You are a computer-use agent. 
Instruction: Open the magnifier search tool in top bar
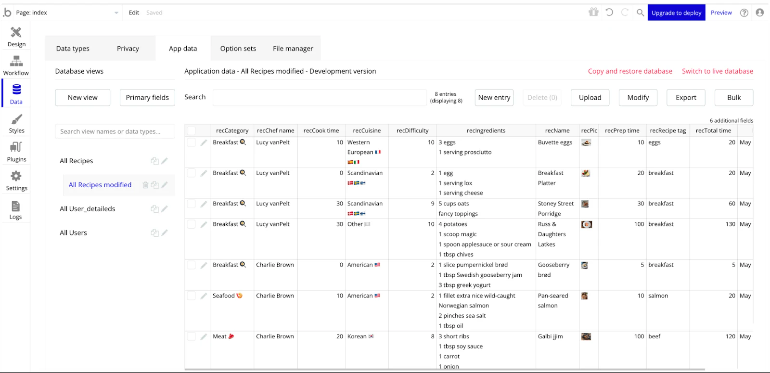[x=640, y=13]
